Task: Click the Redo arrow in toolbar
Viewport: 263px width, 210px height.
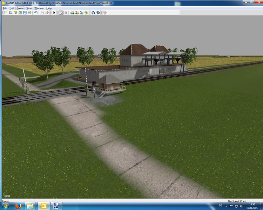Action: [47, 13]
